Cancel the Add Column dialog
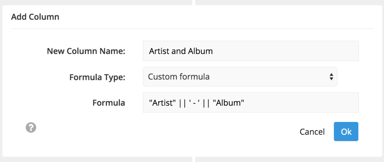This screenshot has width=384, height=162. [312, 132]
